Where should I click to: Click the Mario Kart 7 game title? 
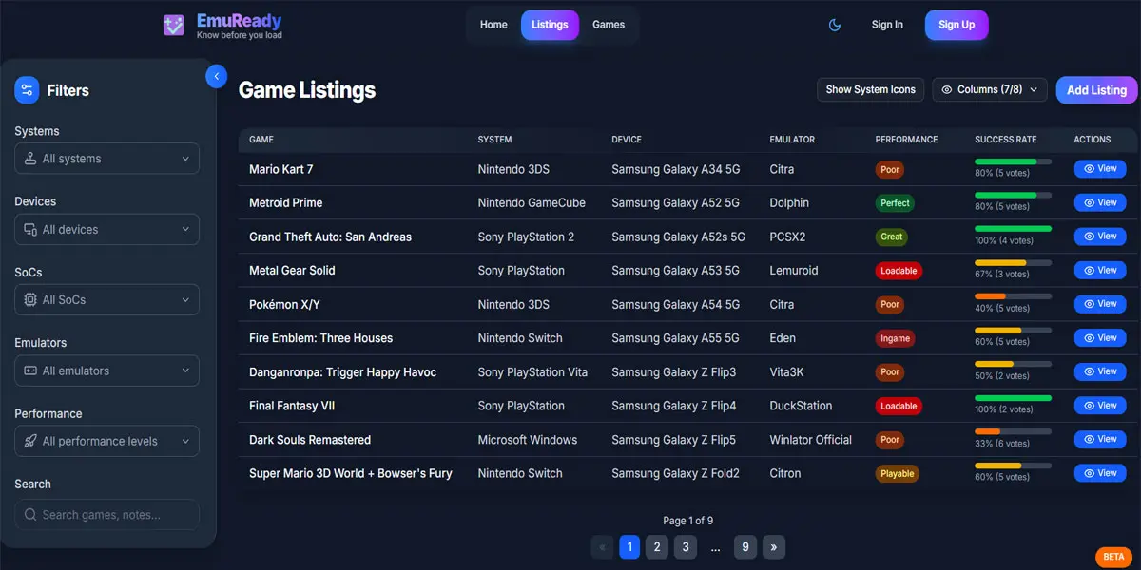[281, 169]
